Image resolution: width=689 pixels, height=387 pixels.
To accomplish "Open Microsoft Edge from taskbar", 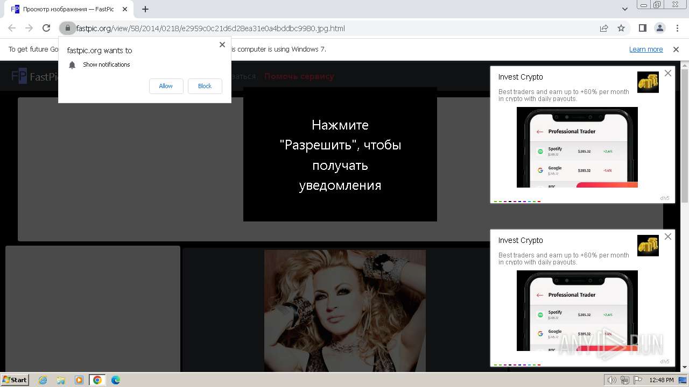I will pos(116,380).
